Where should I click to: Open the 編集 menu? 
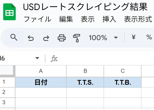coord(66,19)
